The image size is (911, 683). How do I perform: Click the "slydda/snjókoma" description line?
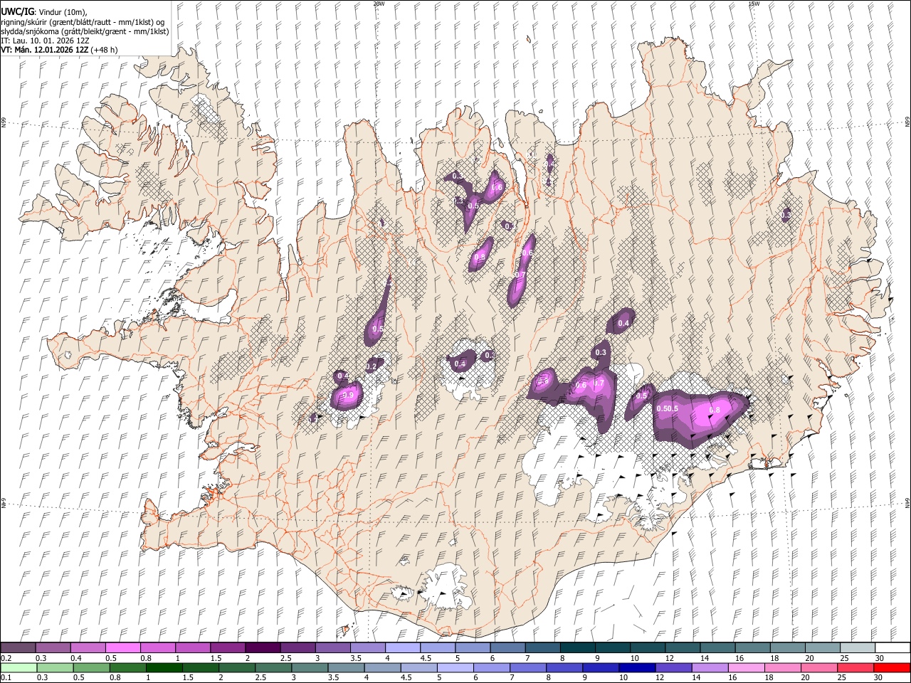pos(85,31)
